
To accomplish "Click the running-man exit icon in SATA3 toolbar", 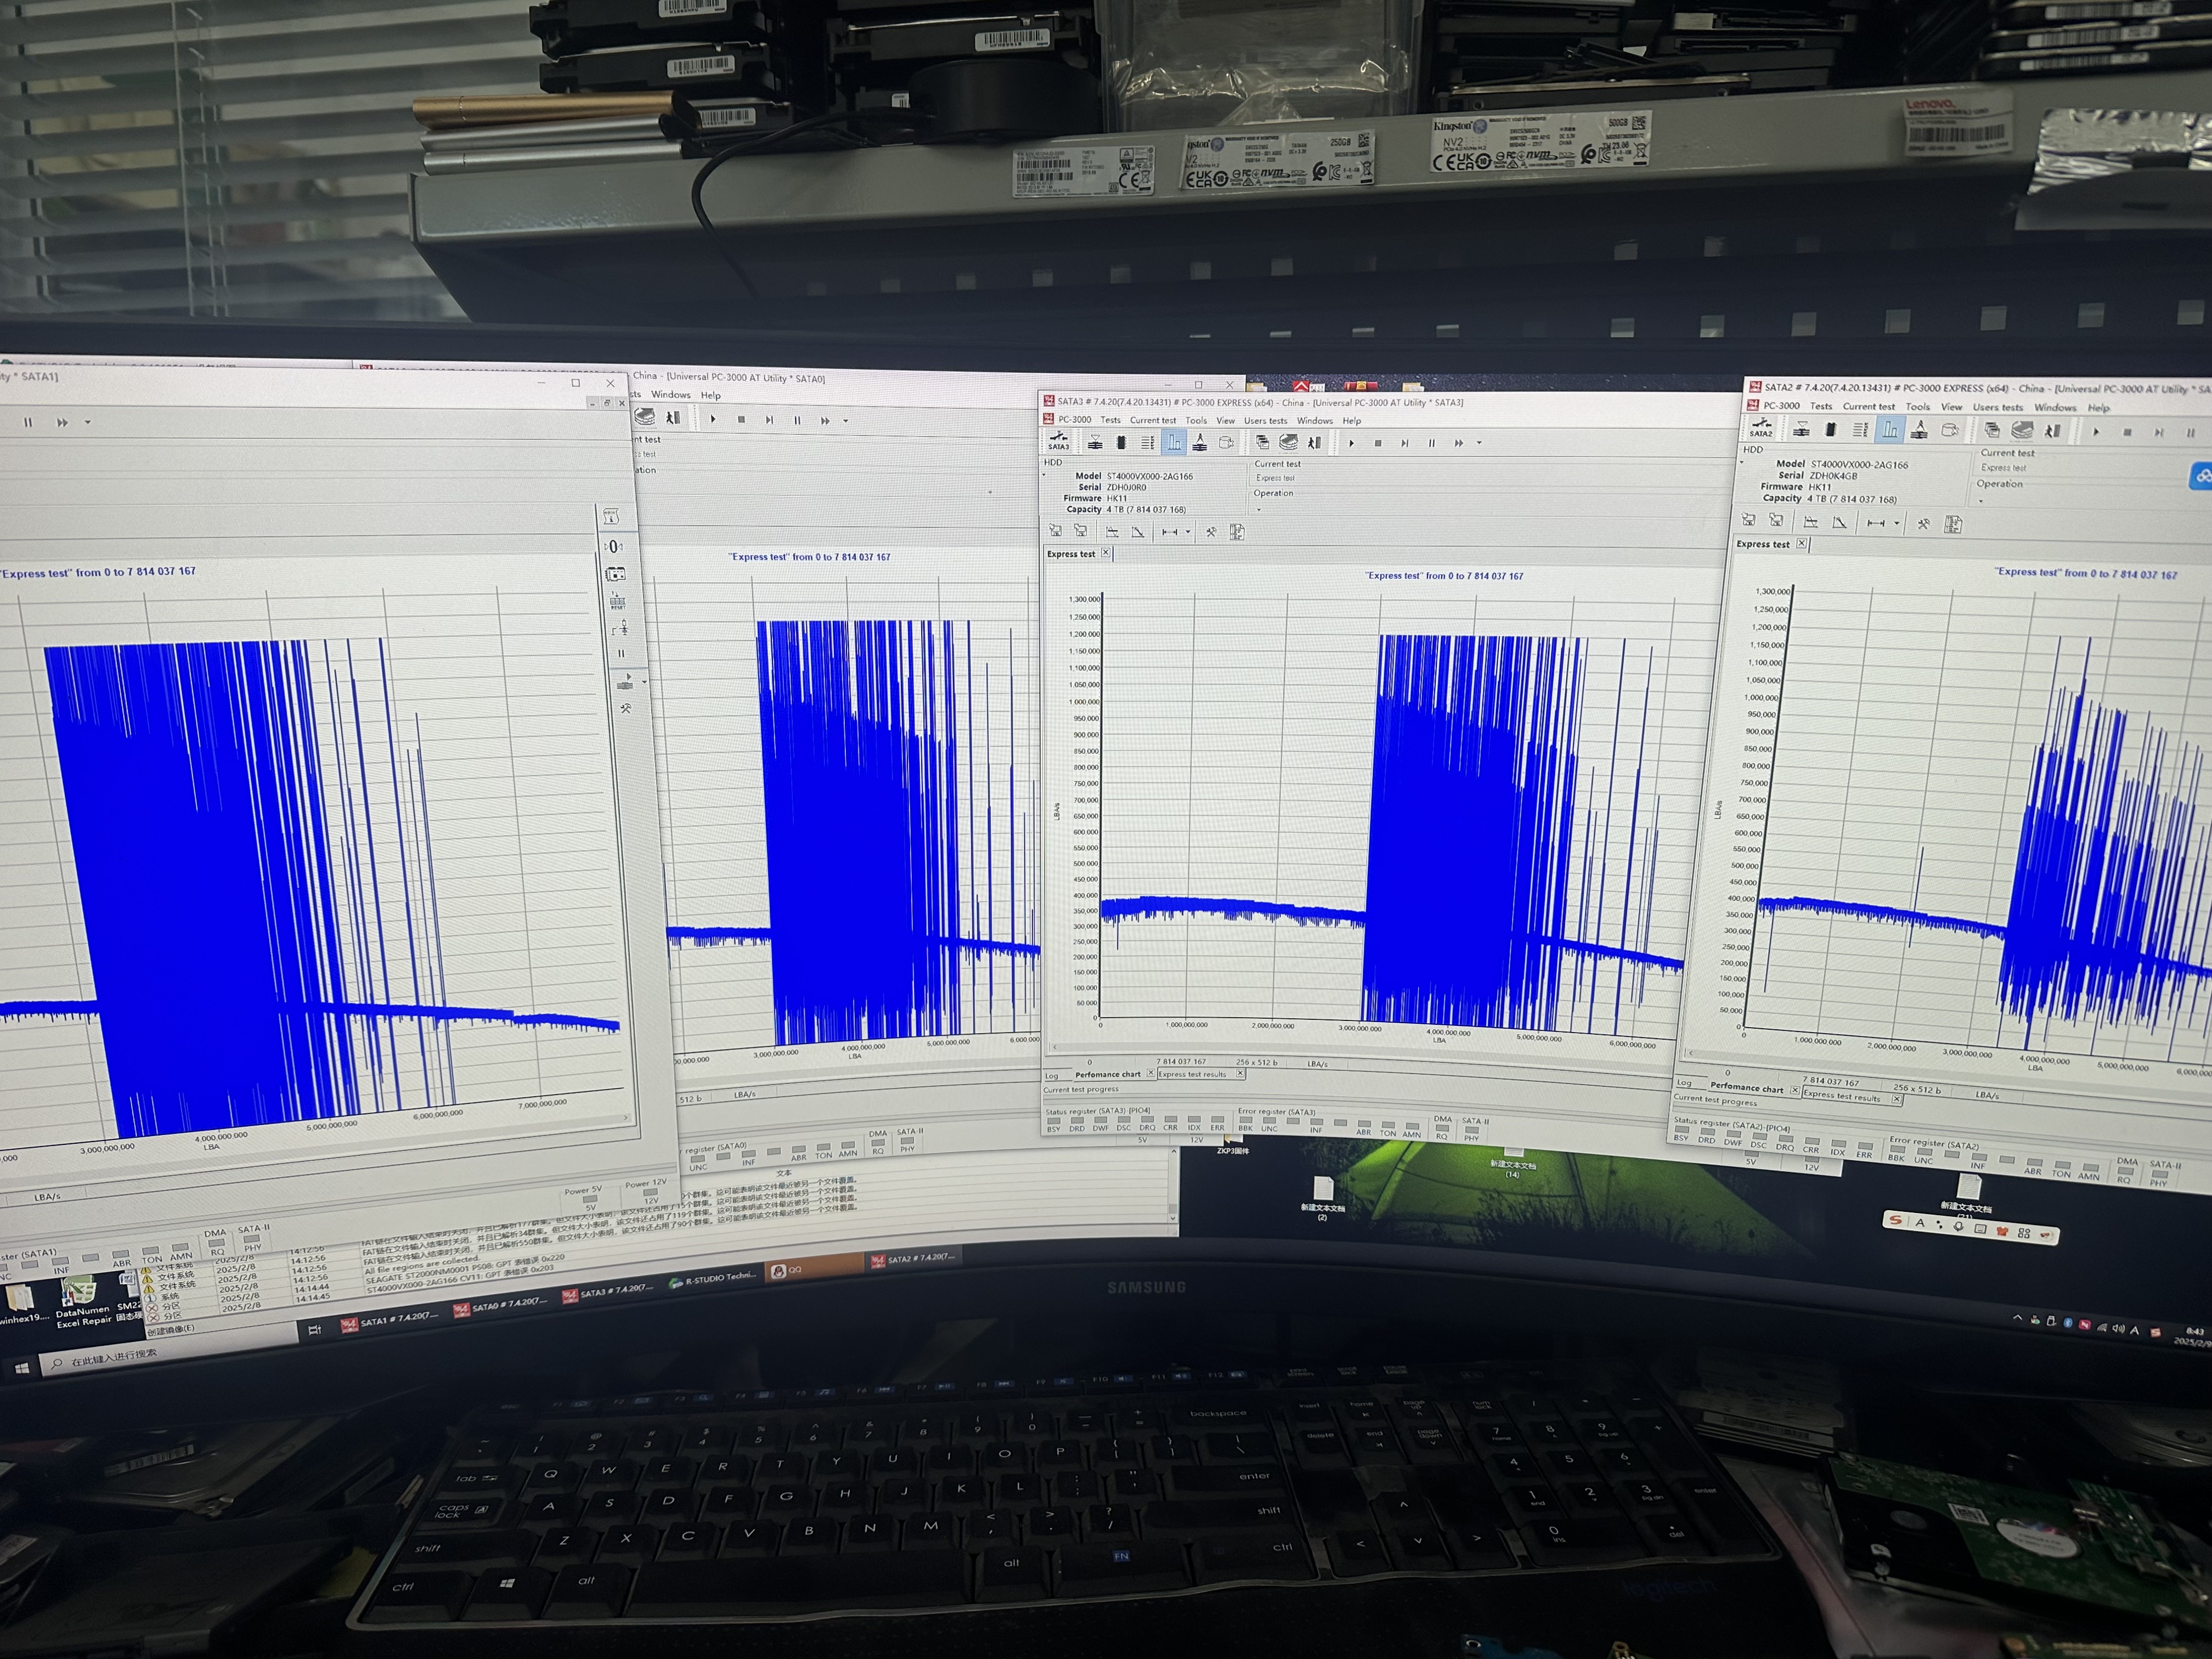I will [x=1314, y=442].
